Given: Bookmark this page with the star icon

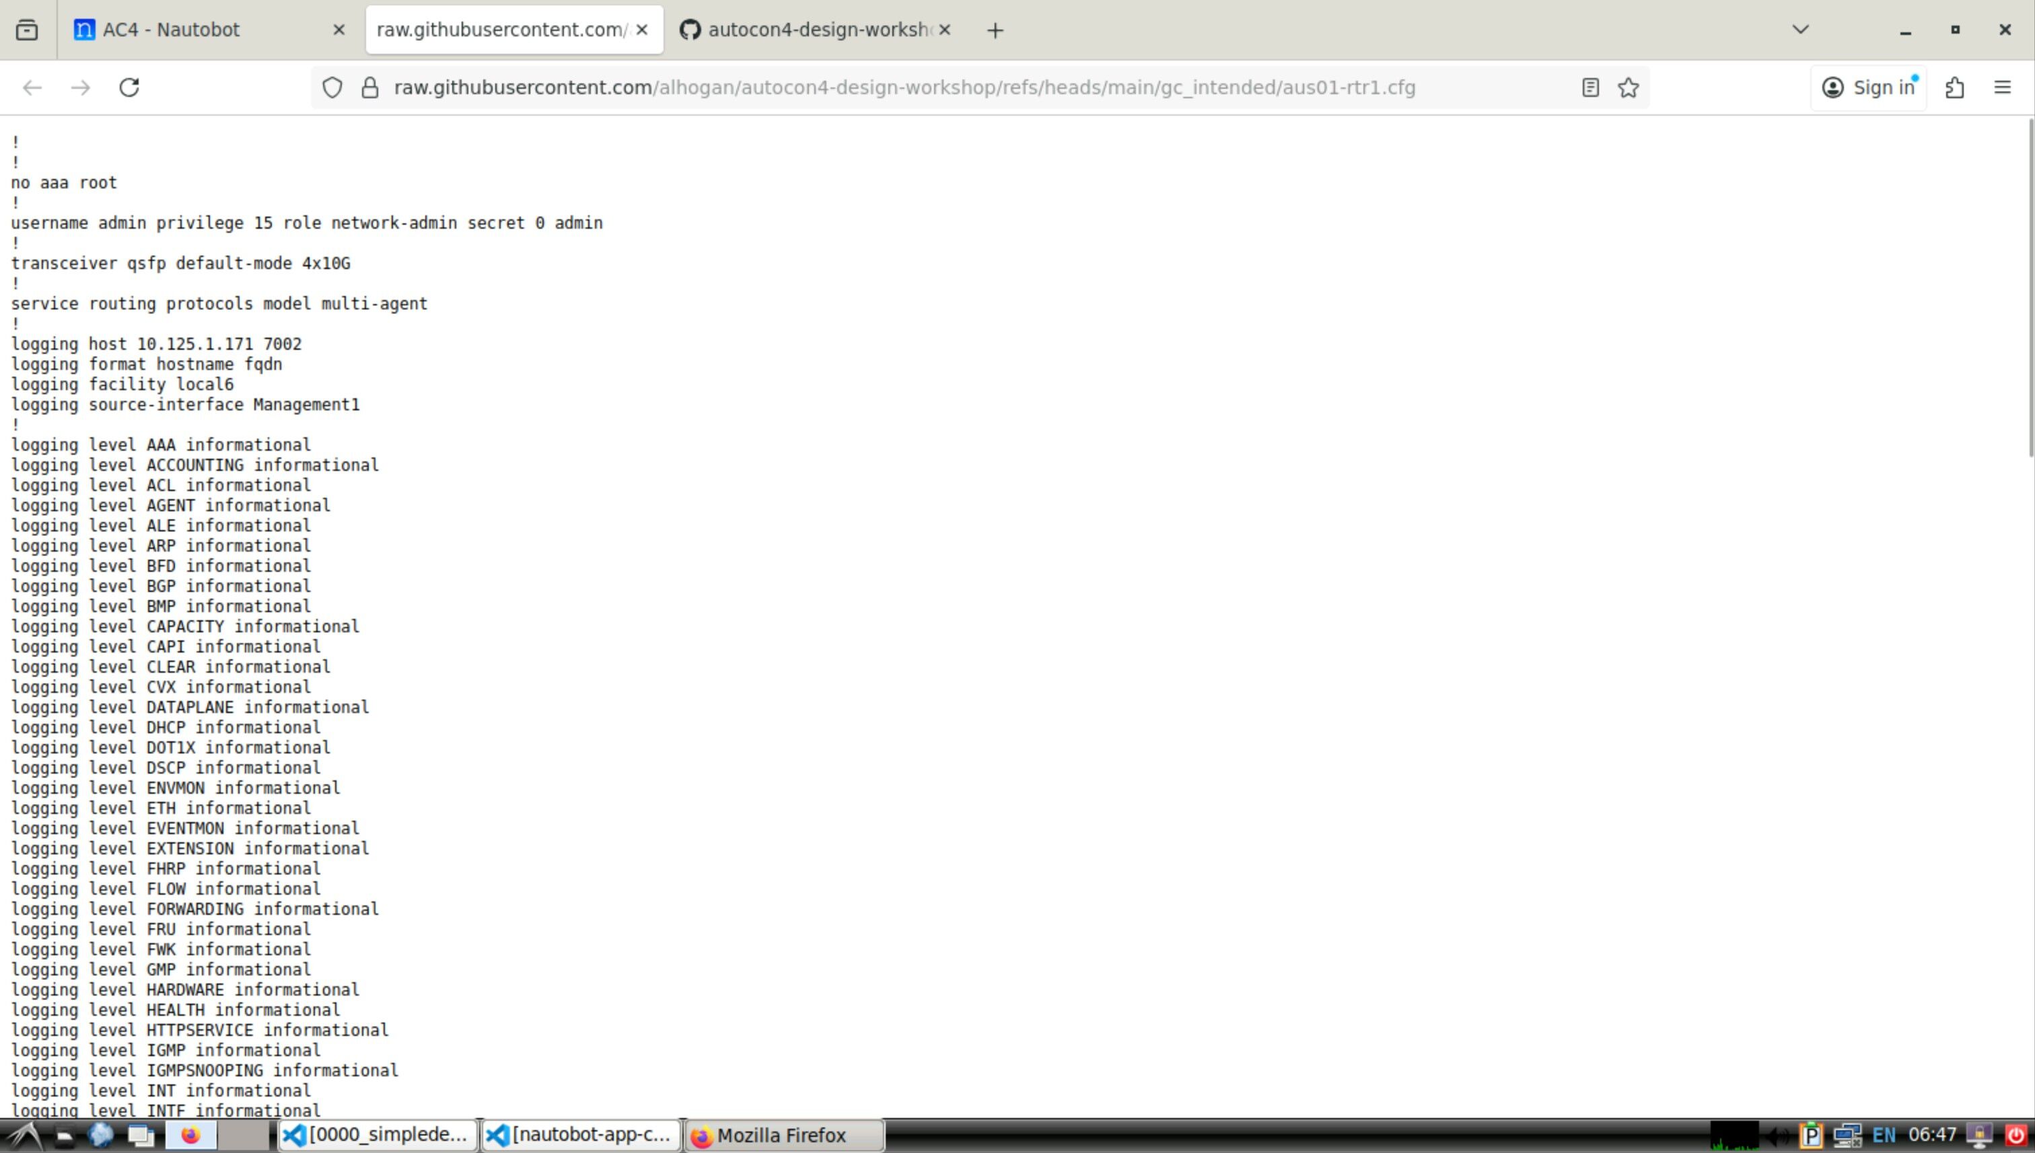Looking at the screenshot, I should pyautogui.click(x=1628, y=87).
